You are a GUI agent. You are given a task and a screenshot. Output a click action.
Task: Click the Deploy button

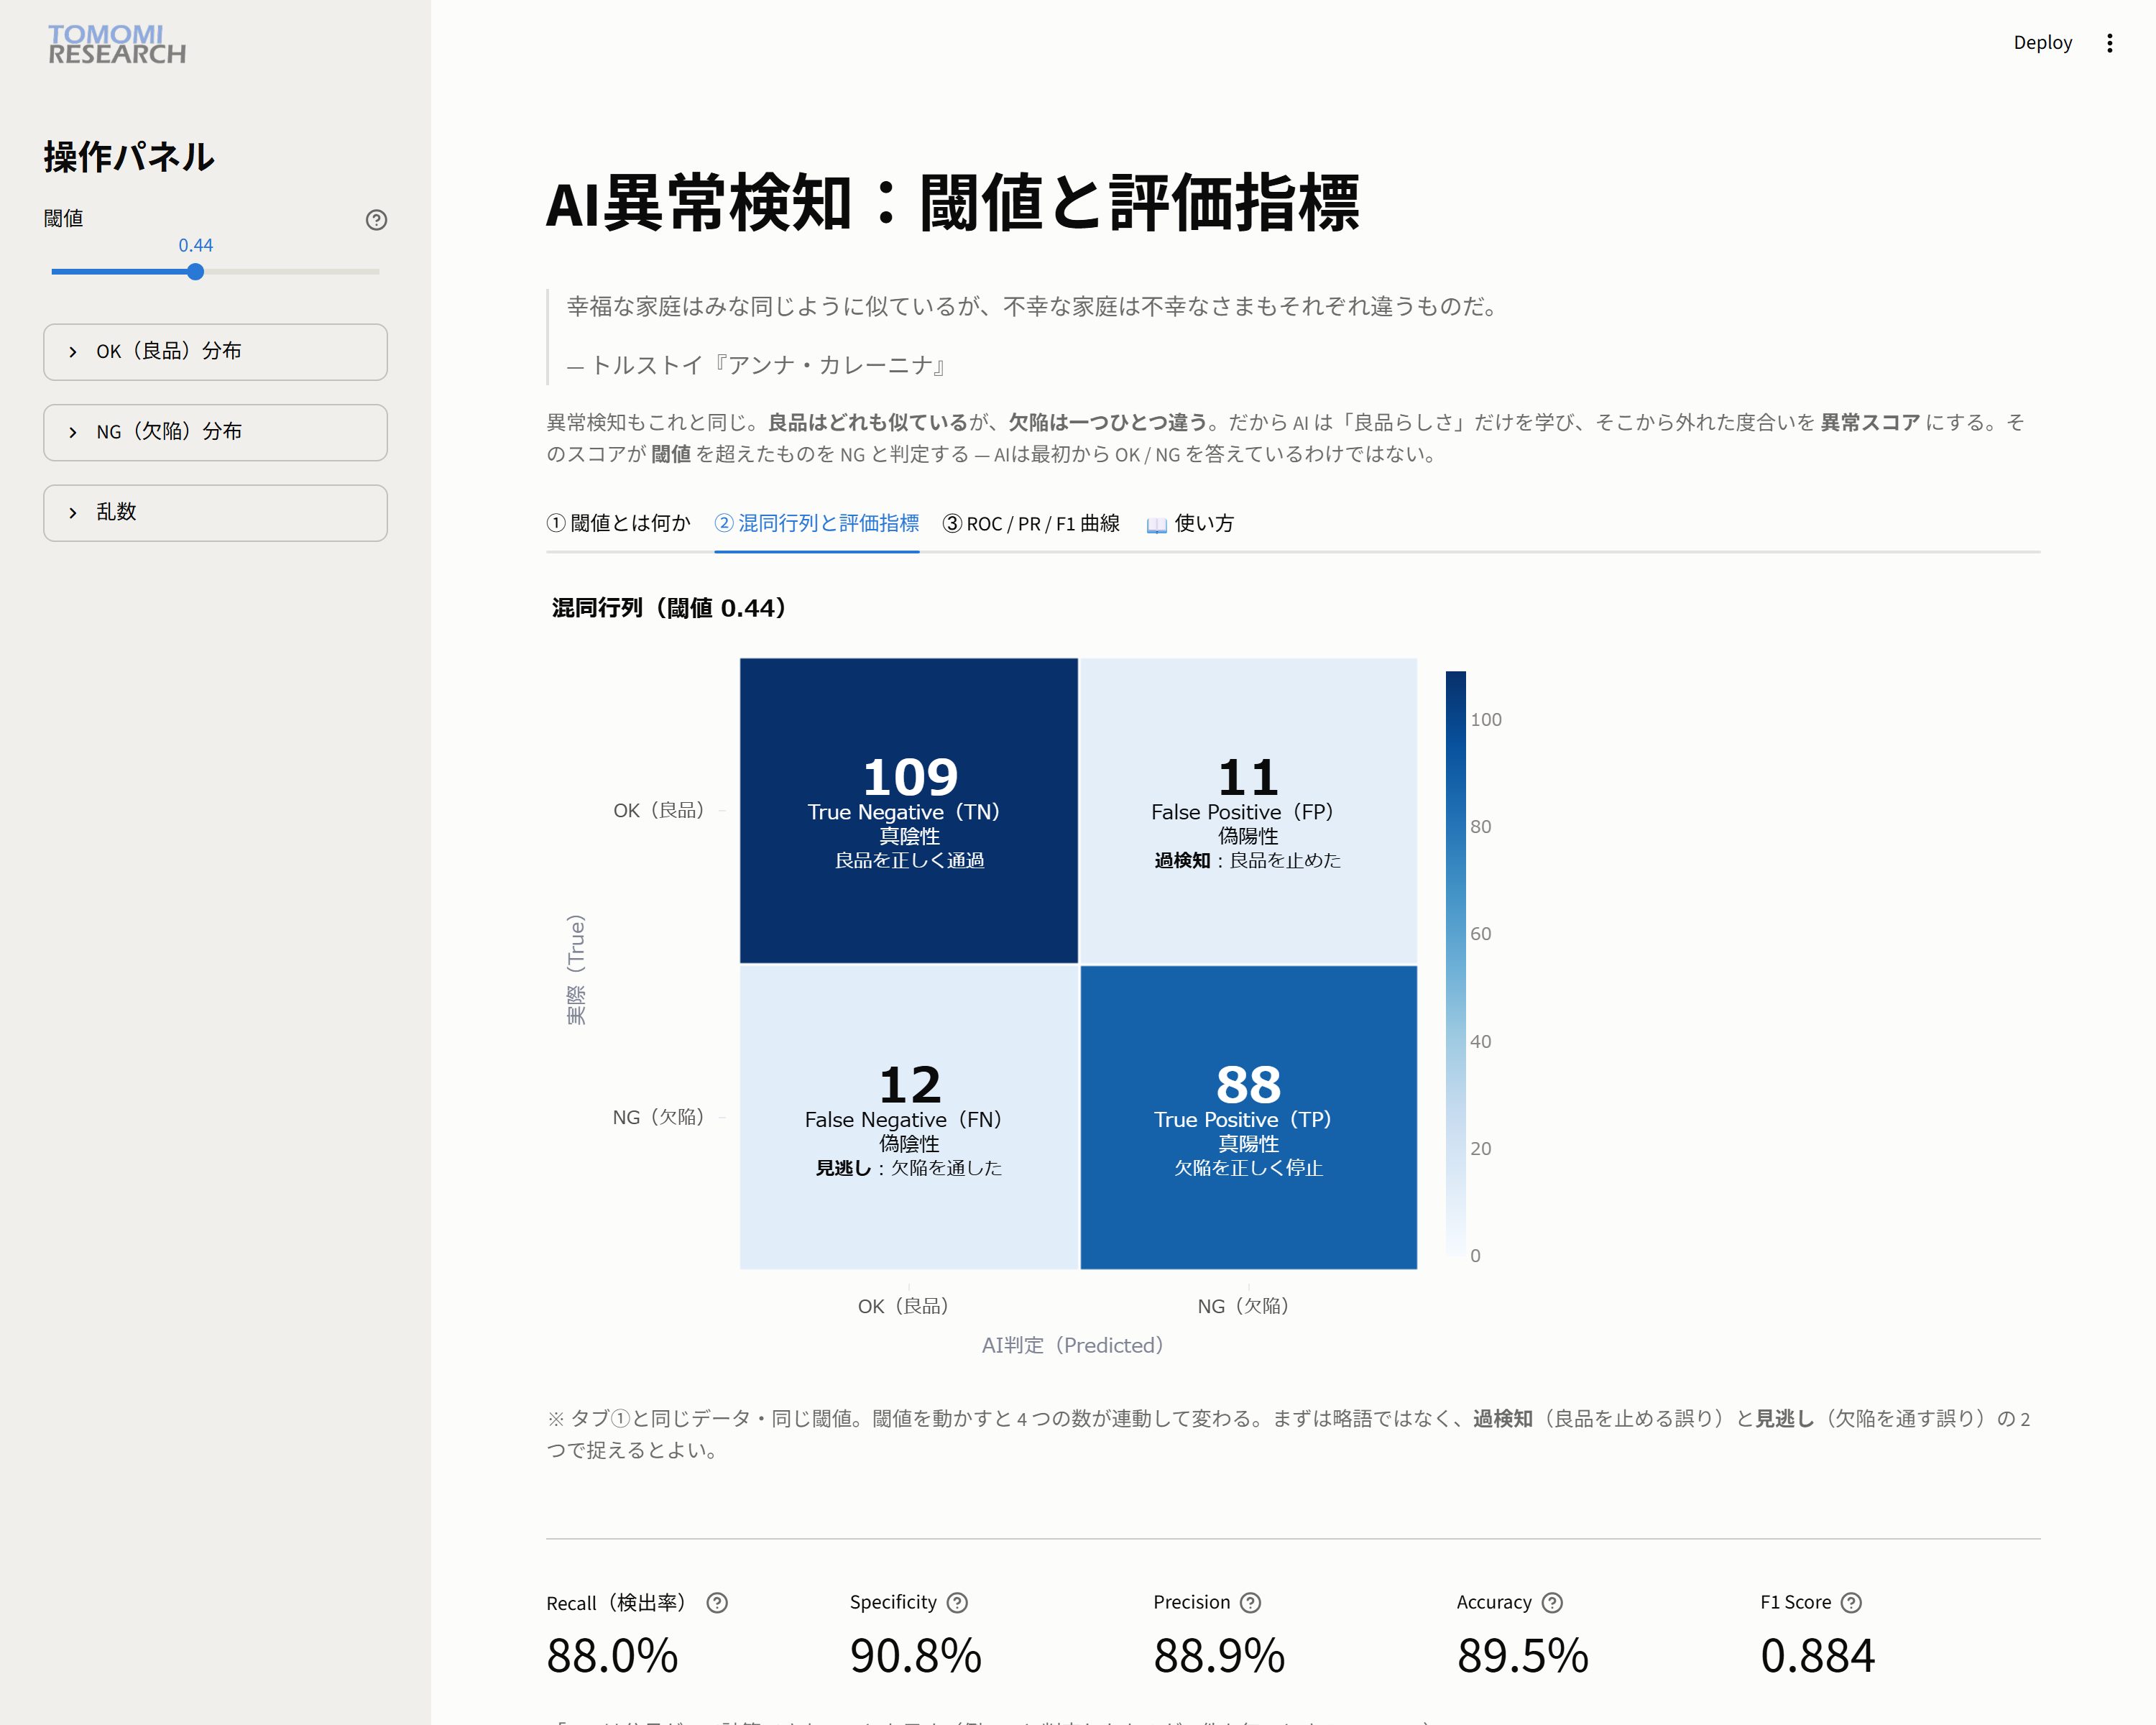pyautogui.click(x=2042, y=43)
